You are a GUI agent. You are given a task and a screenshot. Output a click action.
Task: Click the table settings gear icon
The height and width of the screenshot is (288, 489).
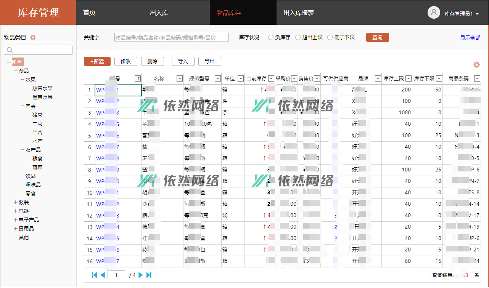[x=476, y=65]
